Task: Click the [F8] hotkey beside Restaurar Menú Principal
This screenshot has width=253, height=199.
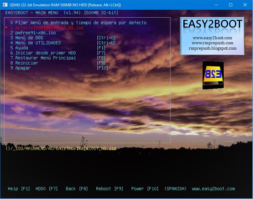Action: [x=101, y=58]
